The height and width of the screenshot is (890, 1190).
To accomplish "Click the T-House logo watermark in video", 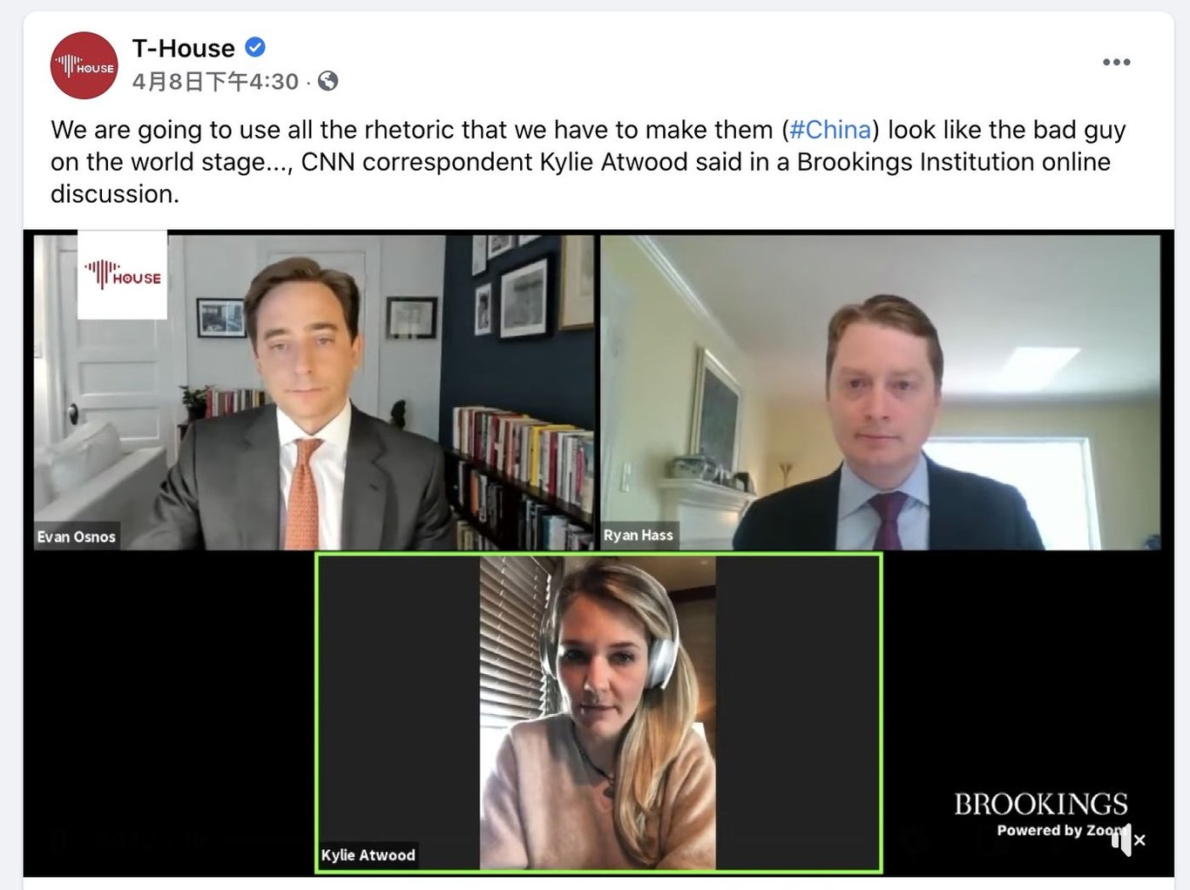I will click(x=123, y=274).
